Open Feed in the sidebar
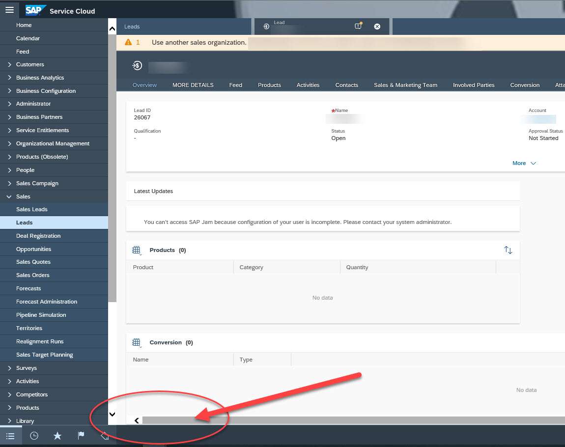 tap(54, 52)
